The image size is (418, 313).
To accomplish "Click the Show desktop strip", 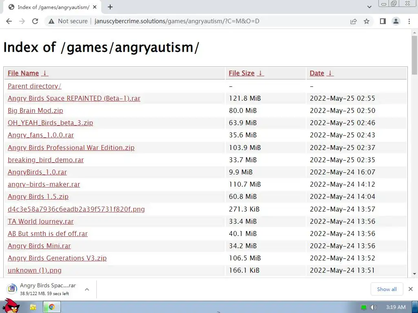I will 415,307.
